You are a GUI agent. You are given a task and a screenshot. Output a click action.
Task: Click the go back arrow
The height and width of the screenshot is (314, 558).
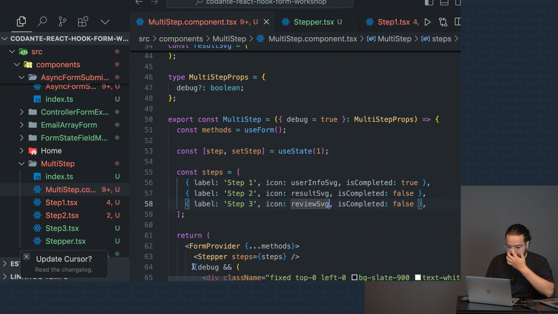(x=139, y=2)
